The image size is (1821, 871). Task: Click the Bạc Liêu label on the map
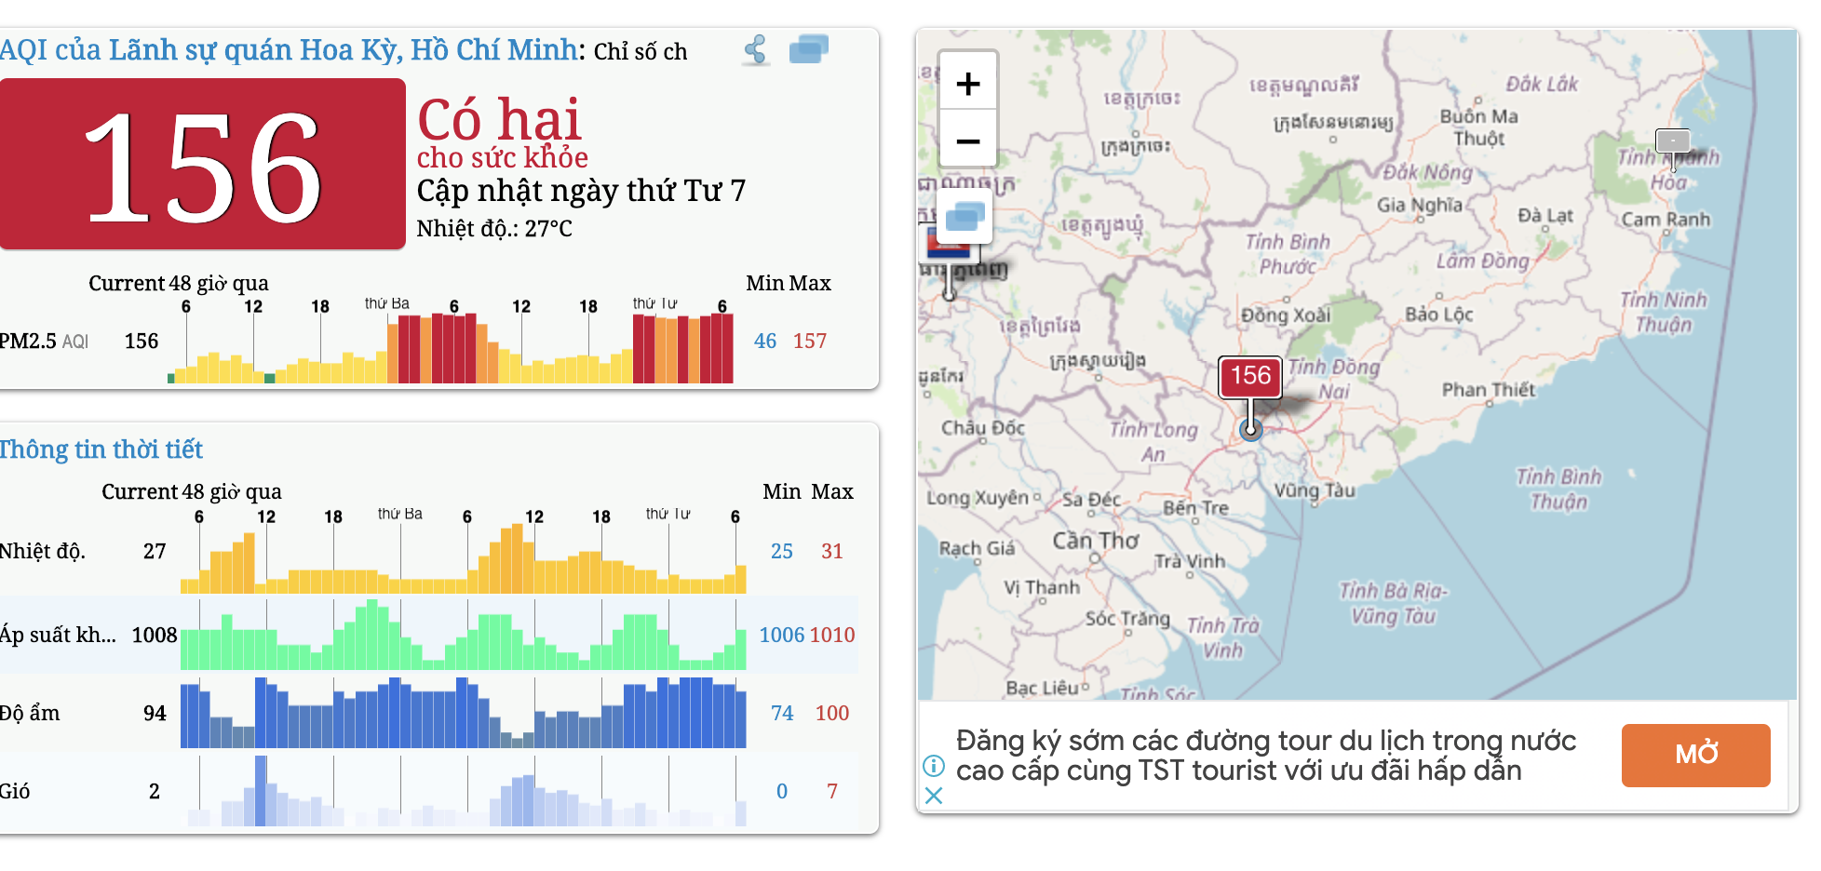(1042, 688)
